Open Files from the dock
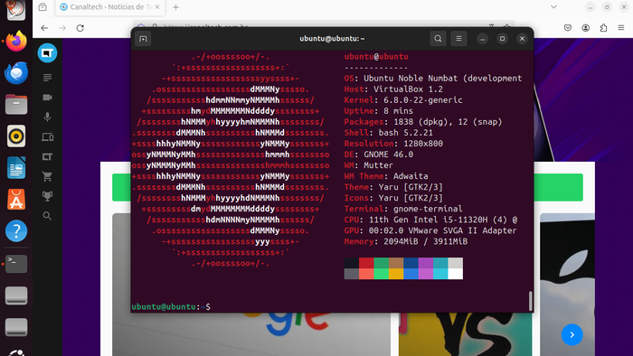633x356 pixels. click(16, 105)
